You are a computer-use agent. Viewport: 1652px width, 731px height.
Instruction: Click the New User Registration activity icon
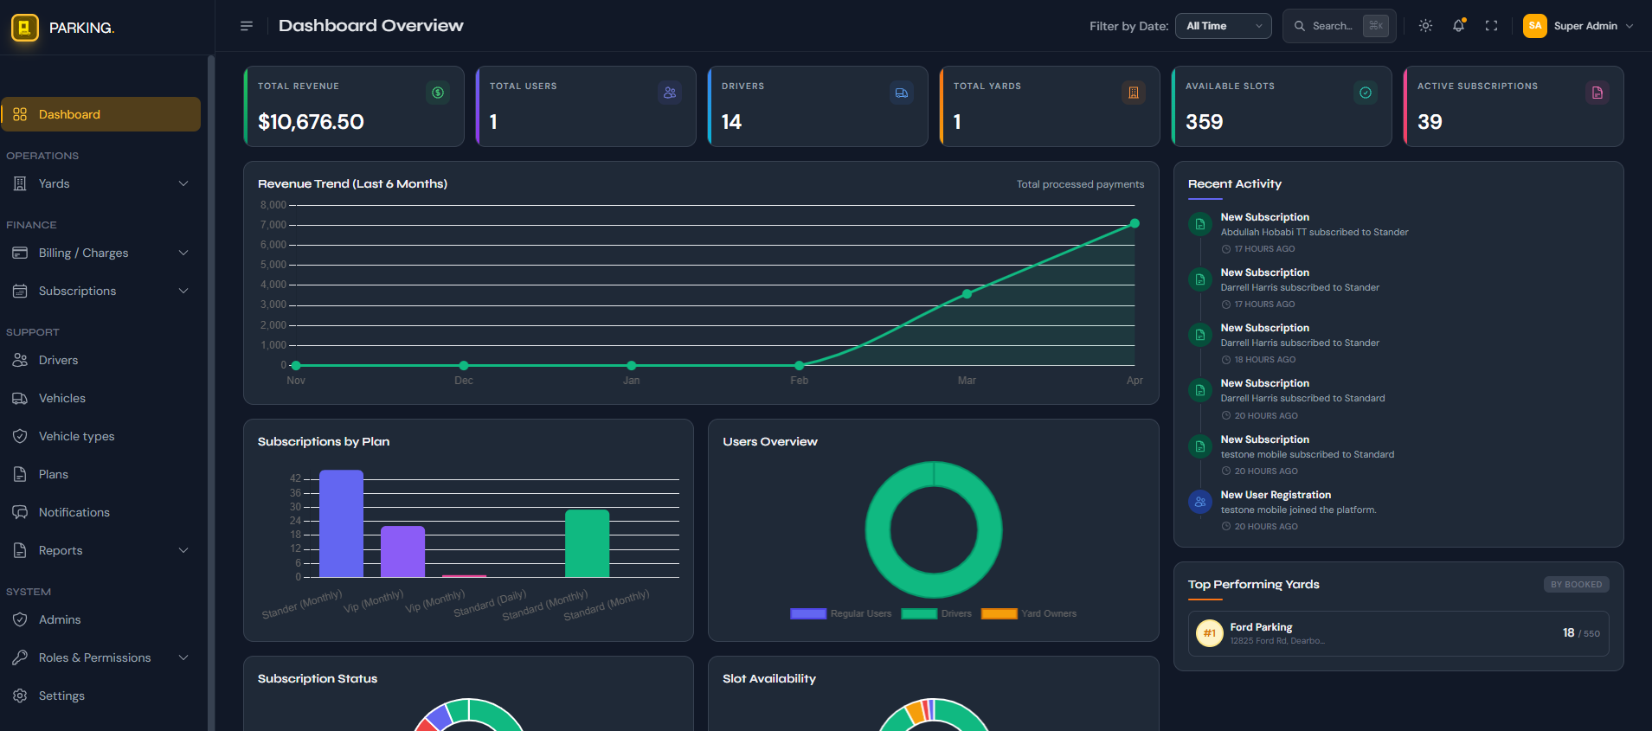pos(1200,502)
